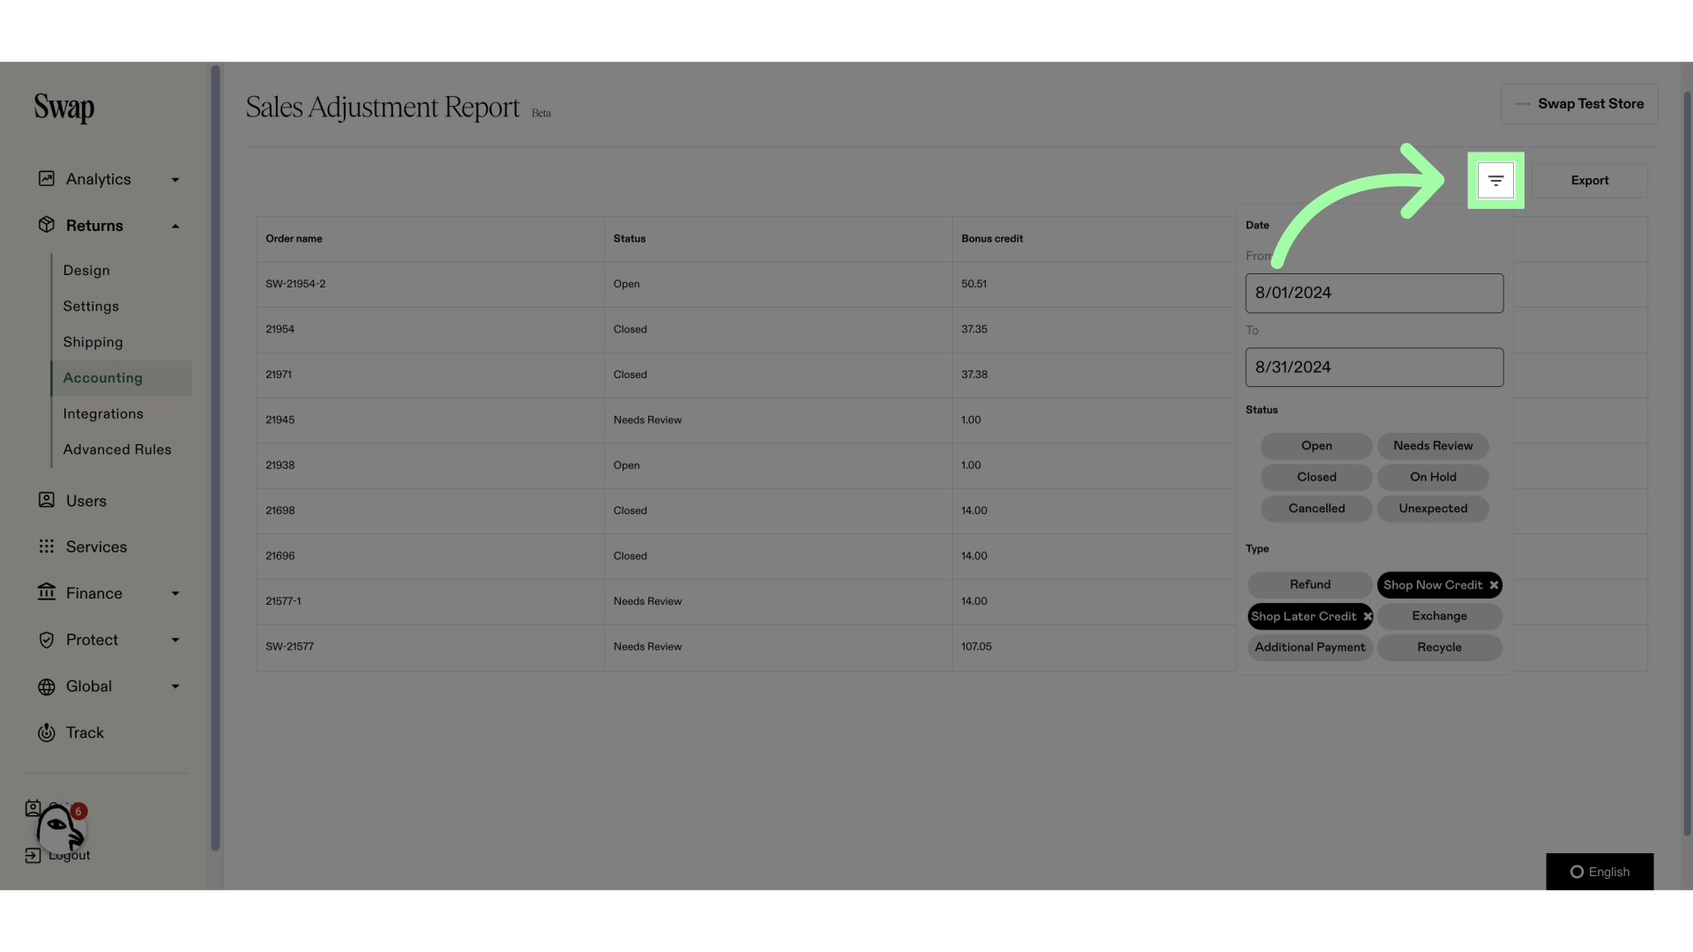
Task: Expand the Protect menu section
Action: 105,641
